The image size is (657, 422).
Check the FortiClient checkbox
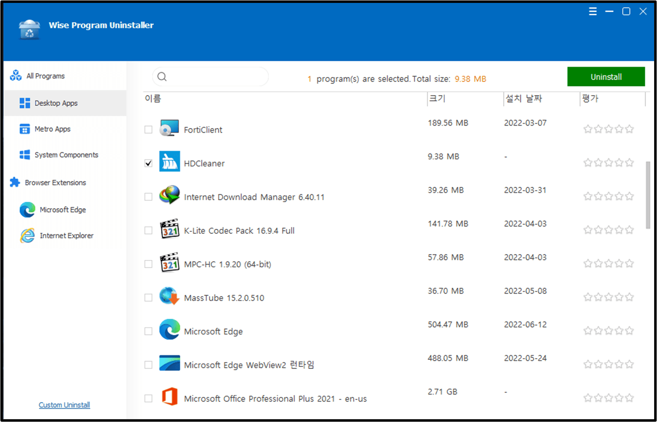149,130
